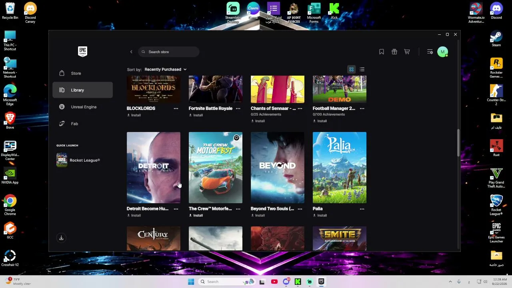
Task: Show hidden system tray icons
Action: coord(450,282)
